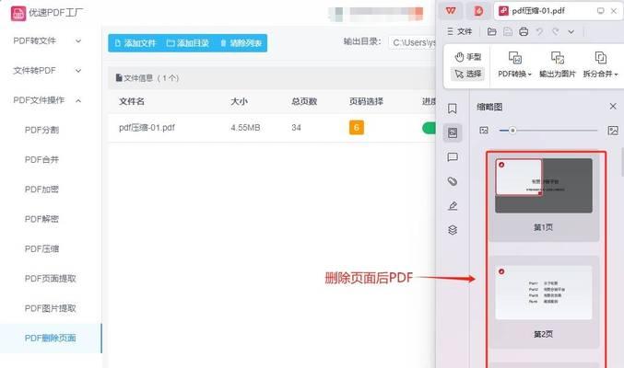Viewport: 624px width, 368px height.
Task: Select the PDF删除页面 function
Action: pyautogui.click(x=50, y=339)
